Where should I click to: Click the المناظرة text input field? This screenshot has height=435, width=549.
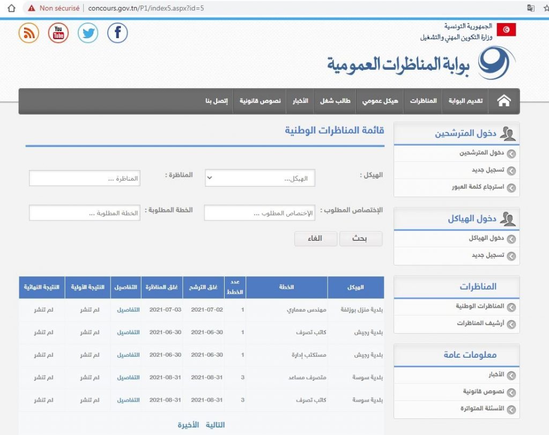coord(85,179)
